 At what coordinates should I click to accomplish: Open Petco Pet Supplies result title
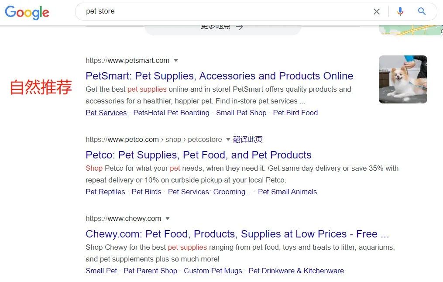198,155
